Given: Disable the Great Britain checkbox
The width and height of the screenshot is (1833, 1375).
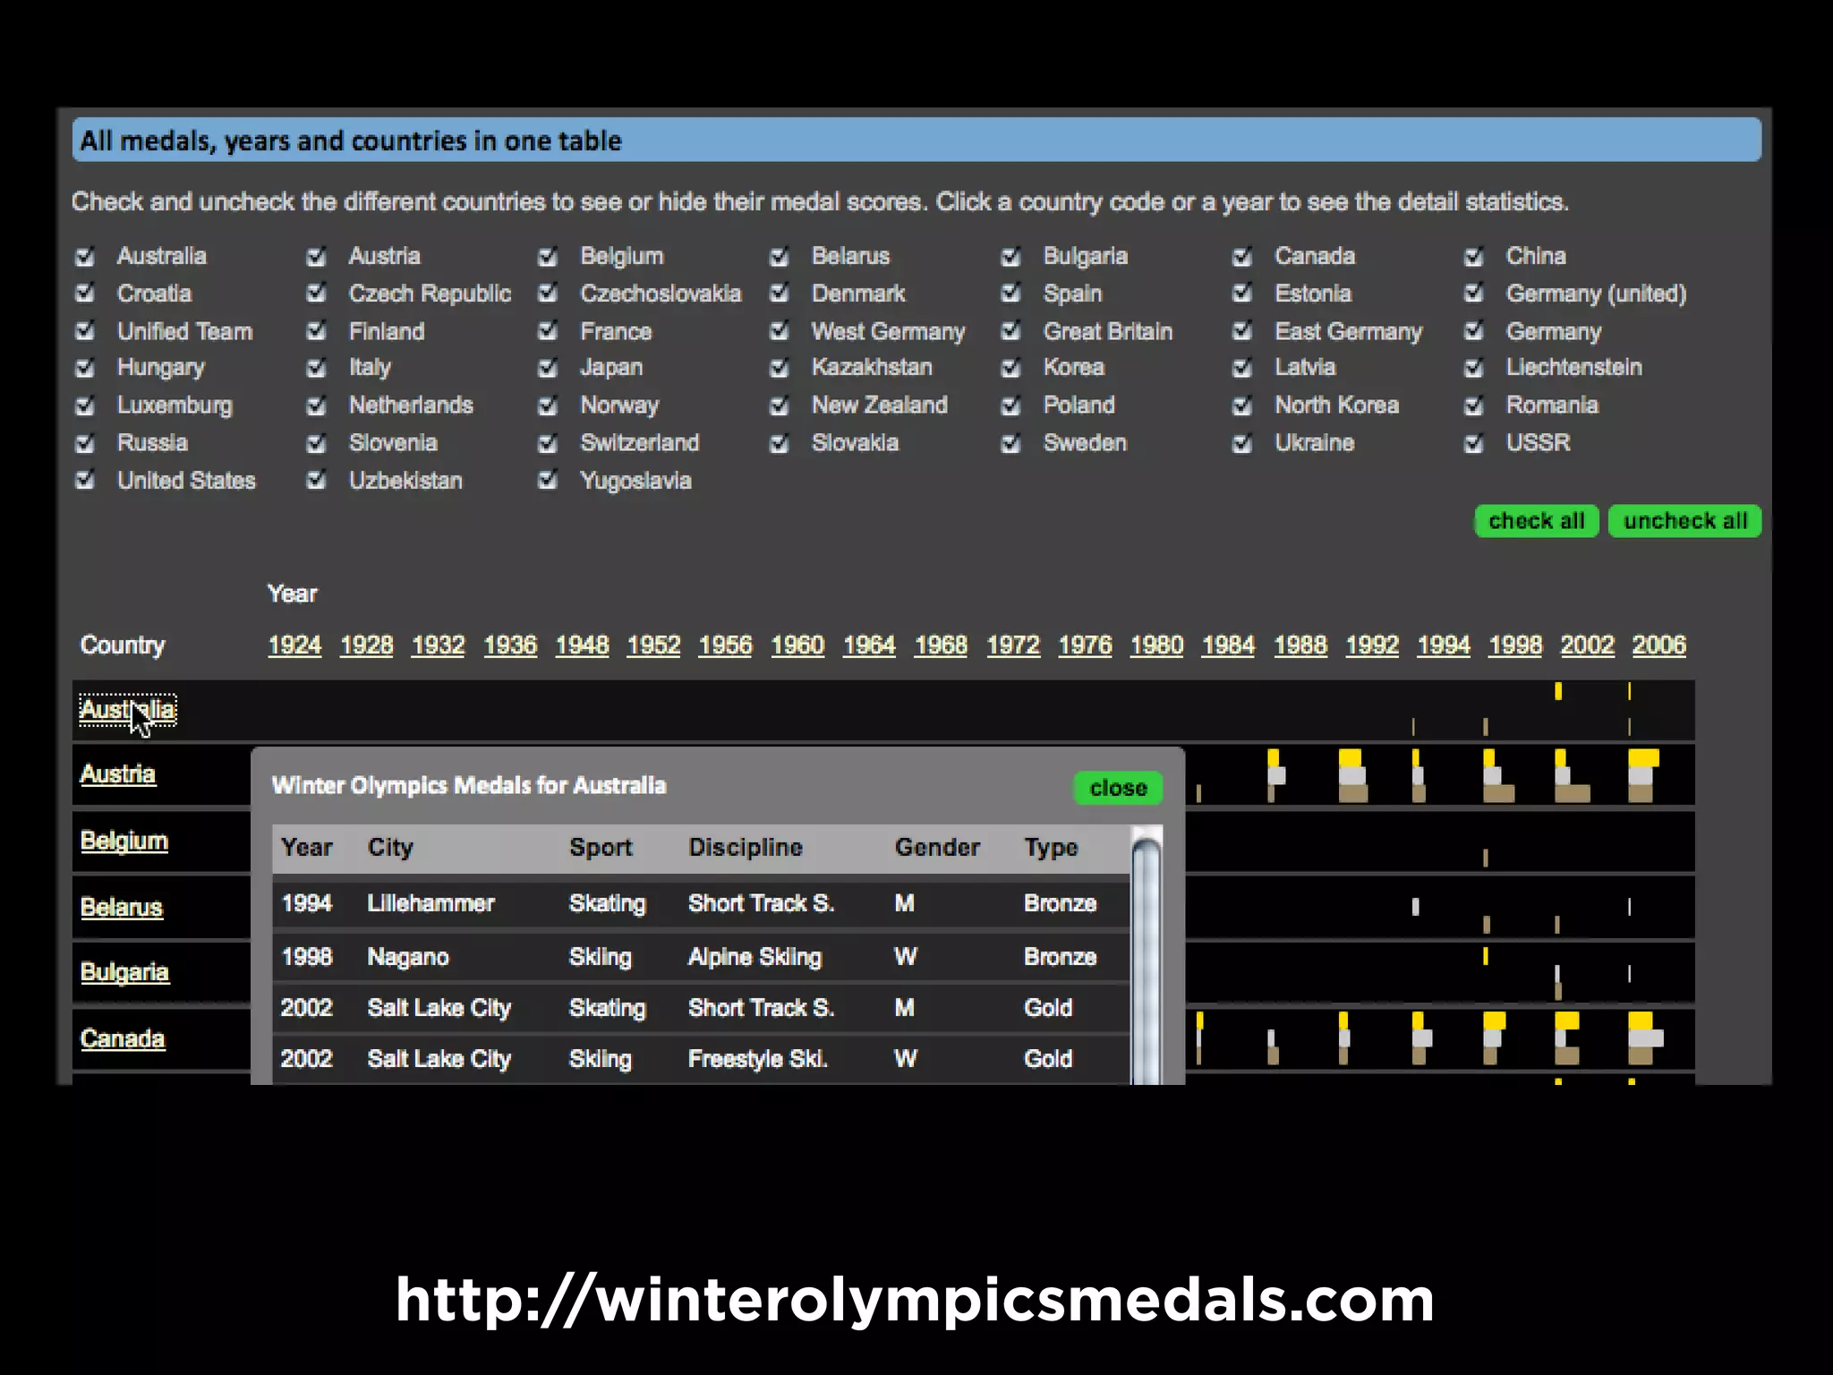Looking at the screenshot, I should point(1010,332).
